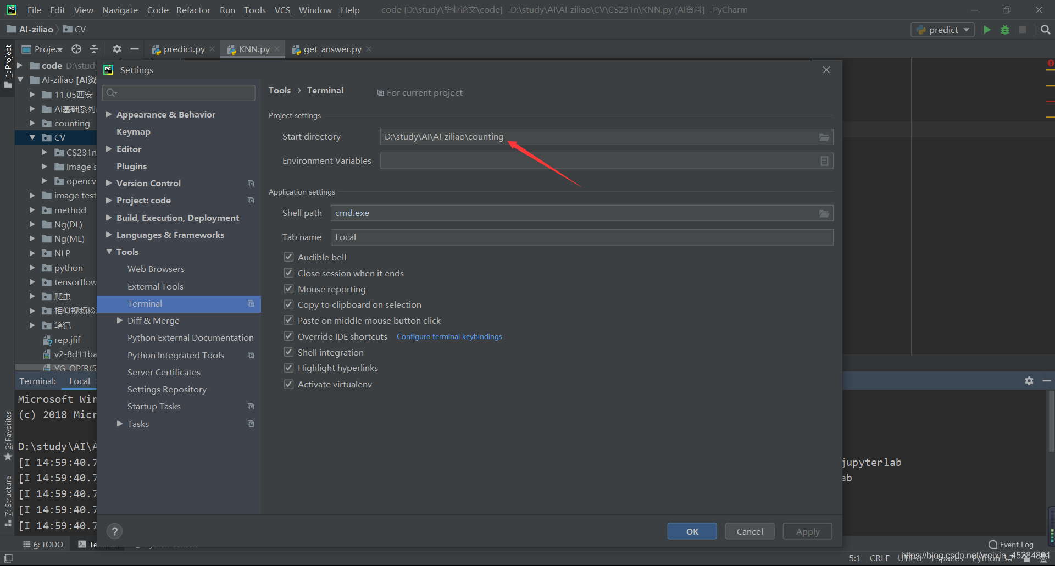Collapse the CV folder in project tree
1055x566 pixels.
click(32, 137)
